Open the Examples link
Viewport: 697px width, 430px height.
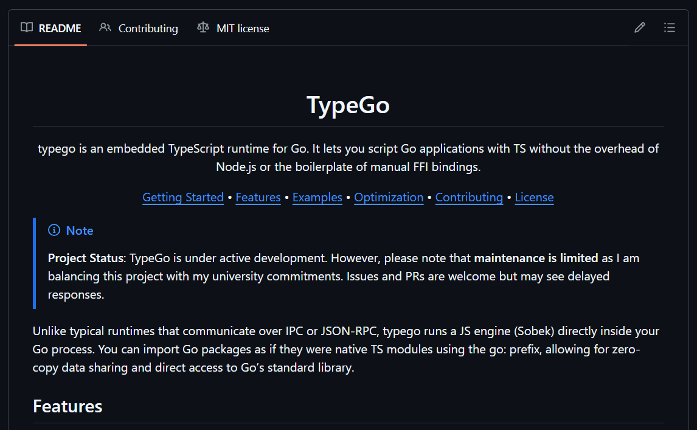317,197
